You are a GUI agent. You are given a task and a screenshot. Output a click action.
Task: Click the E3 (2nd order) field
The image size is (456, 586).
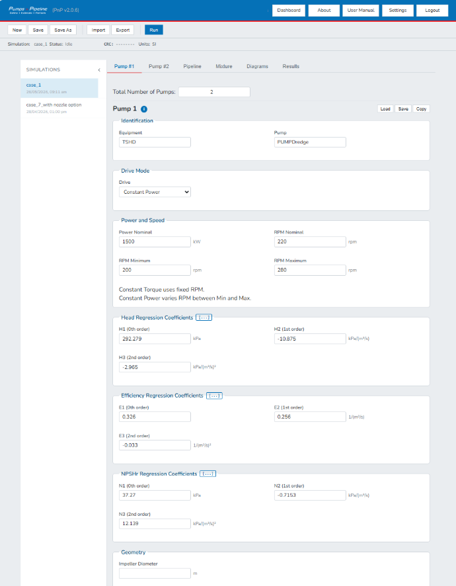[155, 445]
